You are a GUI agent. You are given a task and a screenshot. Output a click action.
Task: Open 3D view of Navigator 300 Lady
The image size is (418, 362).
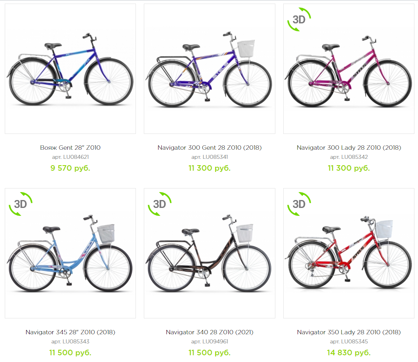(299, 19)
